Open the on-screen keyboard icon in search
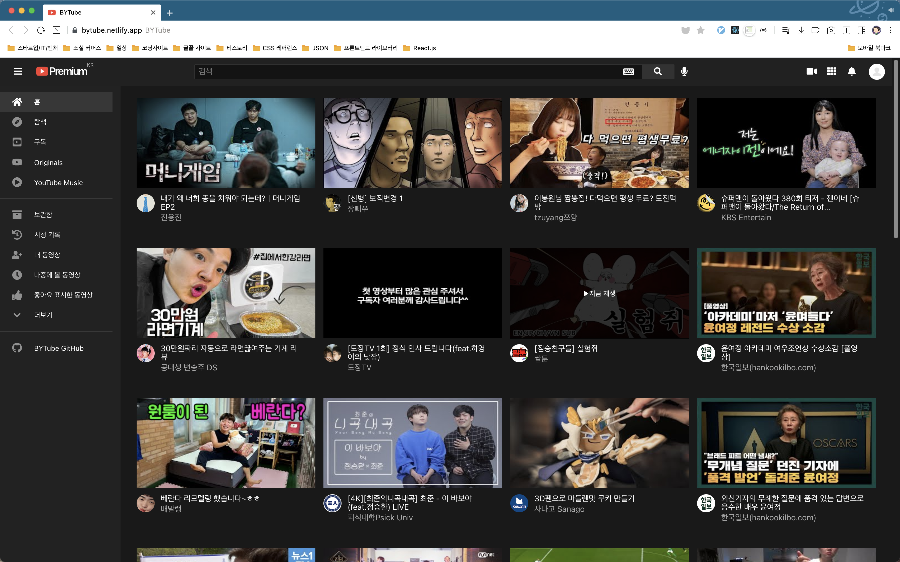Screen dimensions: 900x562 (x=628, y=72)
